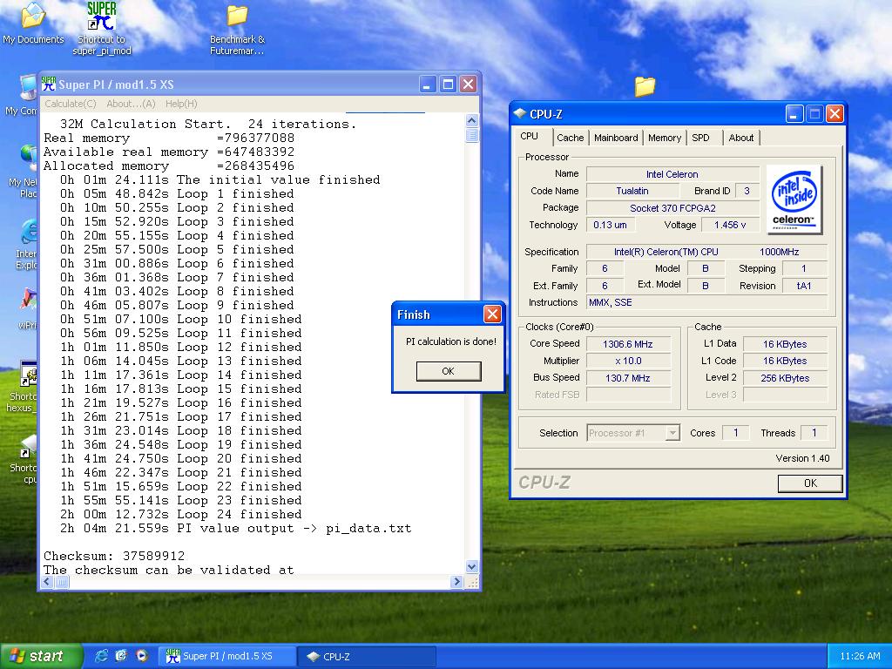Viewport: 892px width, 669px height.
Task: Click the Cores count field
Action: 735,433
